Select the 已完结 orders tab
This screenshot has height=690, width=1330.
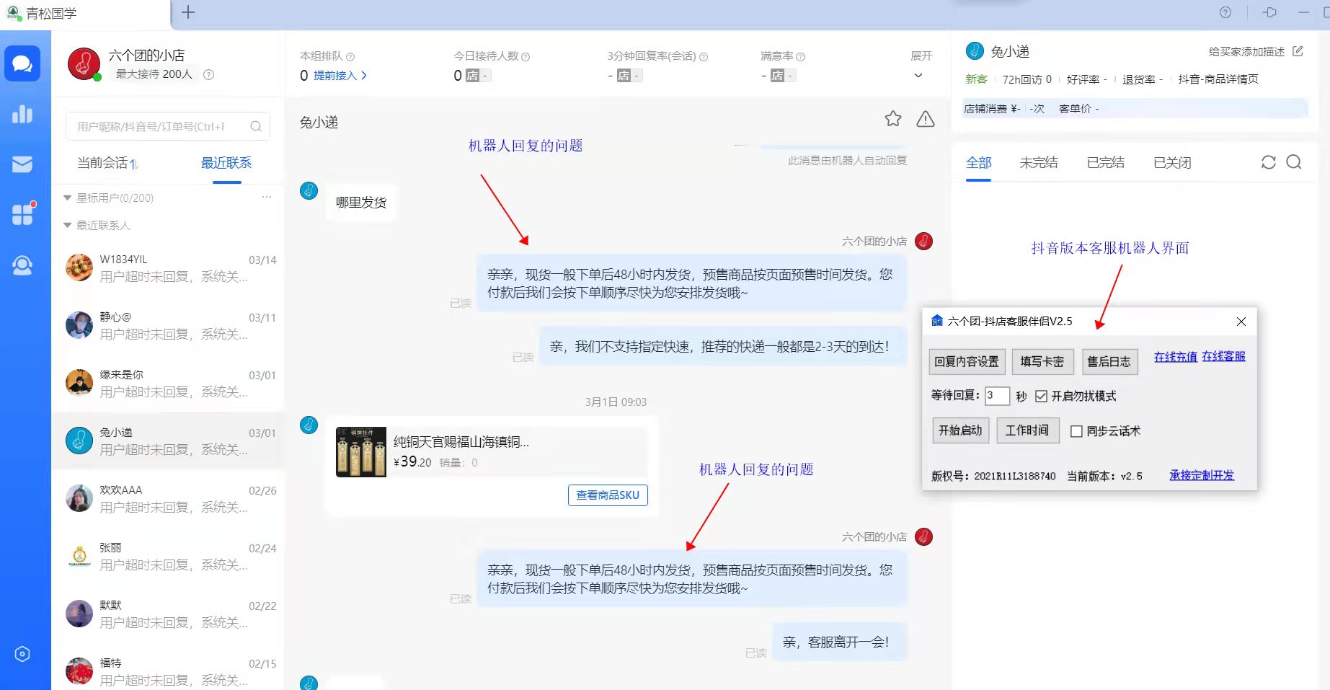pyautogui.click(x=1106, y=163)
